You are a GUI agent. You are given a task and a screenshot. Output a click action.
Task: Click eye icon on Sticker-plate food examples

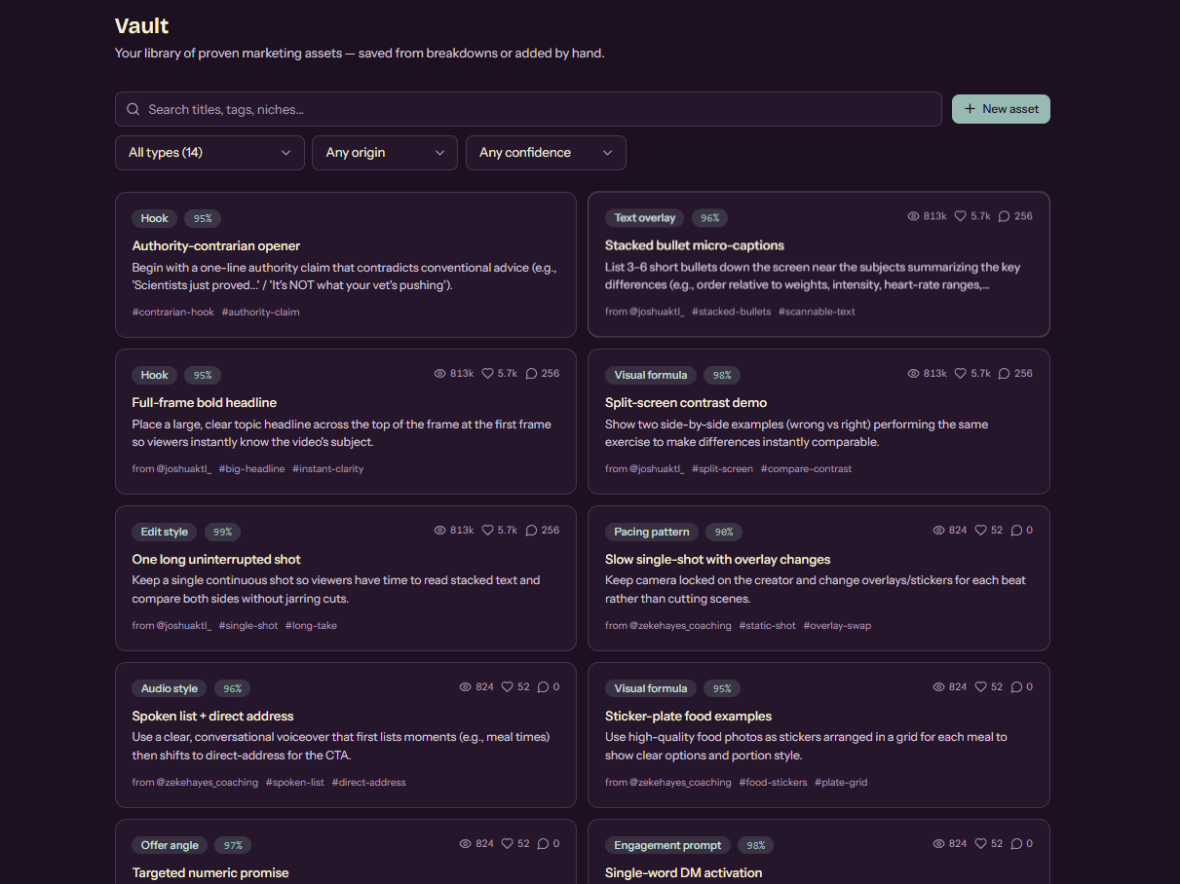pyautogui.click(x=938, y=687)
